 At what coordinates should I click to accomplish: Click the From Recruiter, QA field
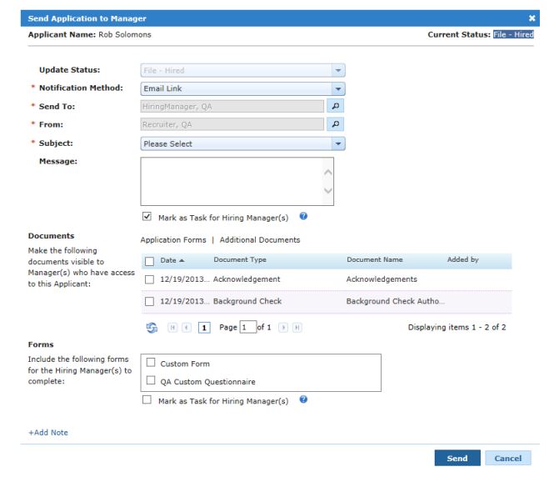pyautogui.click(x=232, y=124)
